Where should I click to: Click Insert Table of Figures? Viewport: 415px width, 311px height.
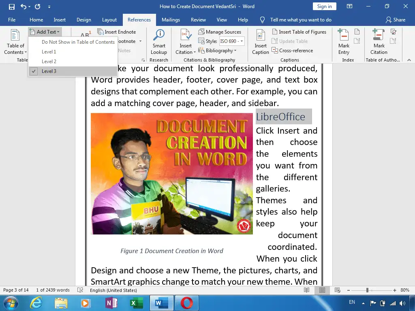pyautogui.click(x=299, y=32)
